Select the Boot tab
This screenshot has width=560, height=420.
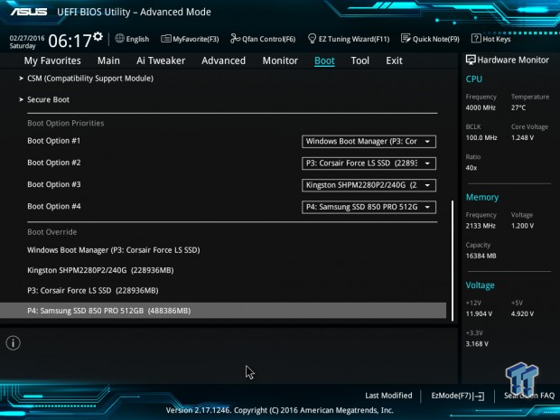(324, 61)
